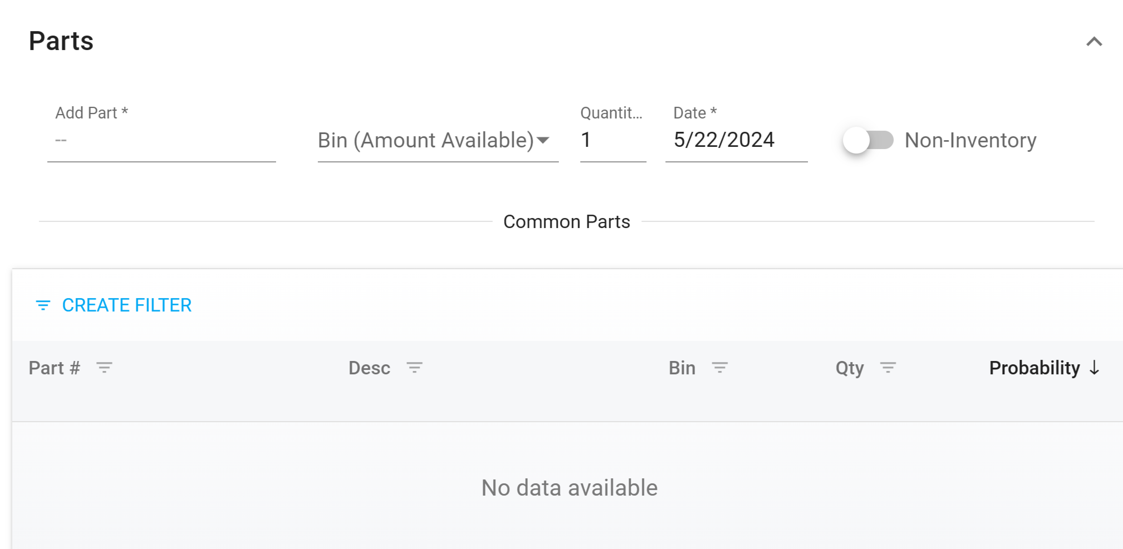1123x549 pixels.
Task: Open the Desc column filter icon
Action: point(414,368)
